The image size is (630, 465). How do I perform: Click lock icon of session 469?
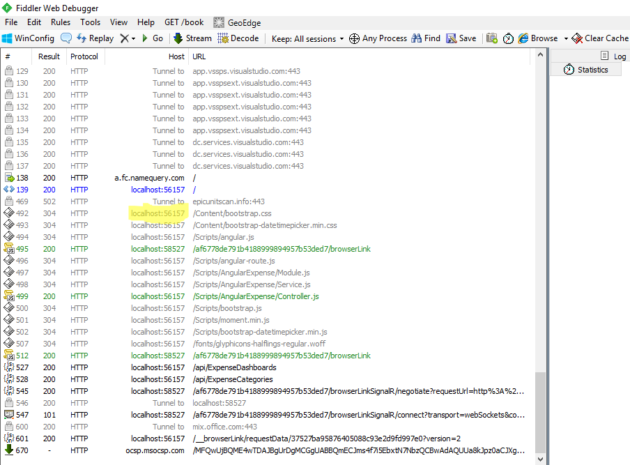click(x=9, y=201)
